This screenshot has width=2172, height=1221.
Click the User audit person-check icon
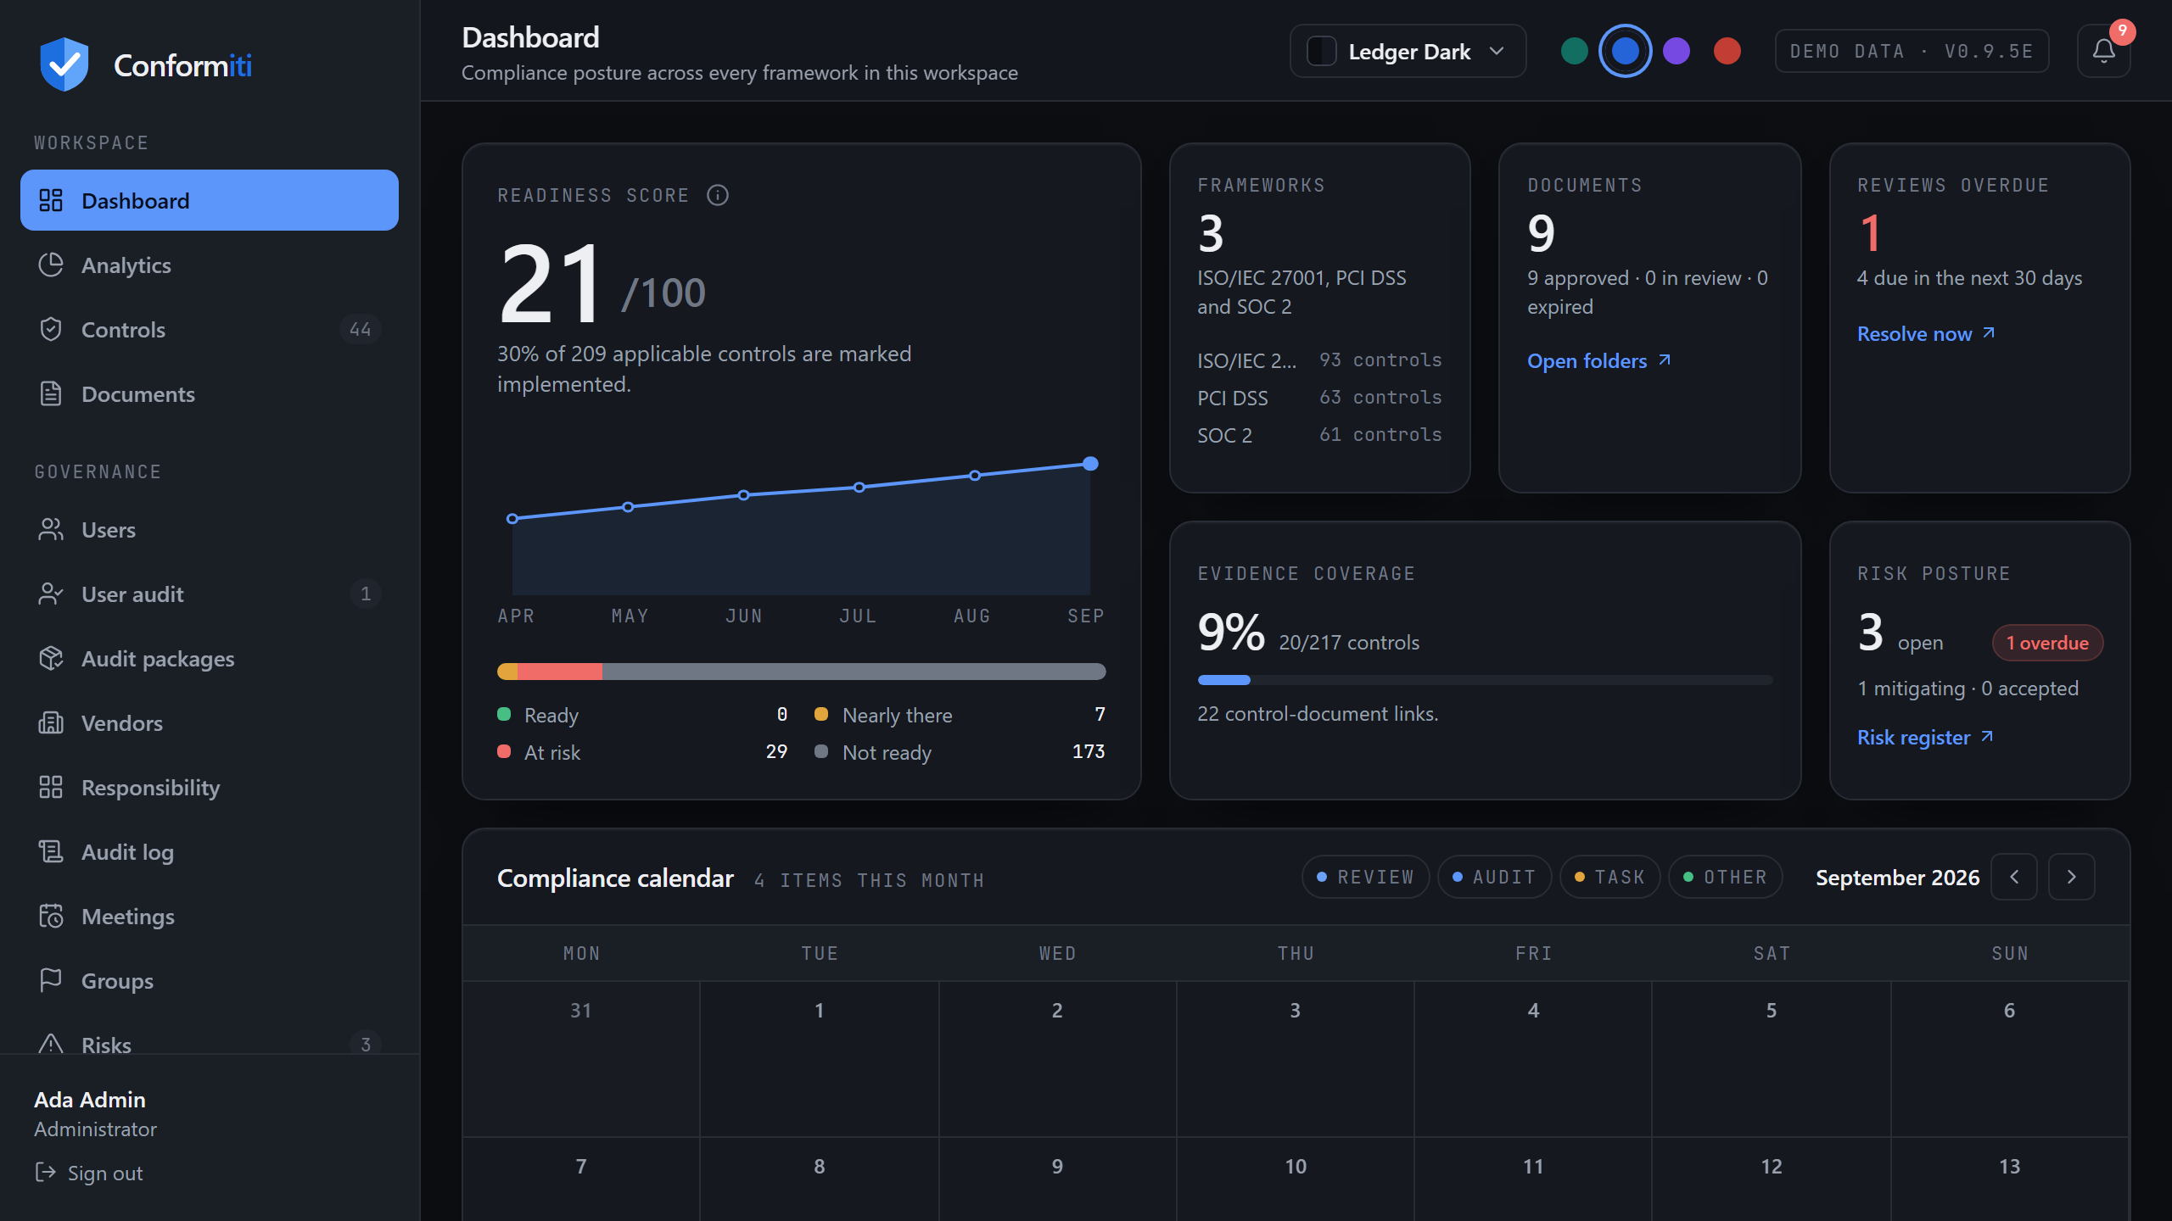point(51,594)
